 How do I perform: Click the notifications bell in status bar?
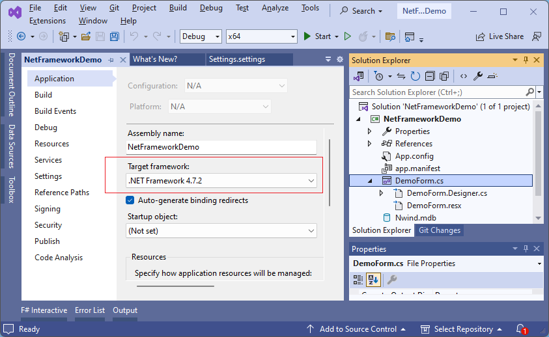click(520, 329)
